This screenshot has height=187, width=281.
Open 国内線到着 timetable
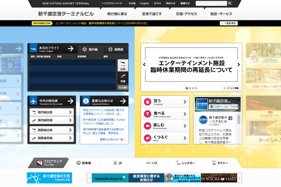pos(51,120)
